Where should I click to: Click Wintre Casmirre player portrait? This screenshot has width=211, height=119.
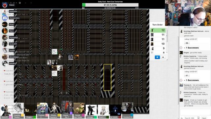[55, 108]
